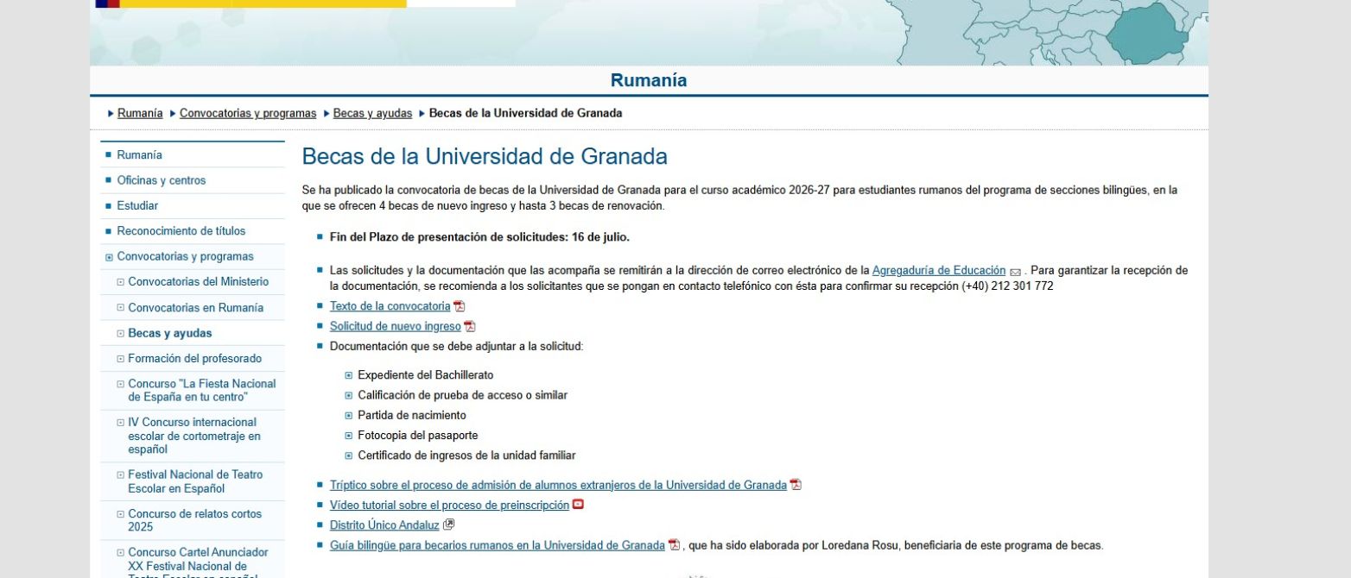
Task: Open Solicitud de nuevo ingreso link
Action: pos(396,326)
